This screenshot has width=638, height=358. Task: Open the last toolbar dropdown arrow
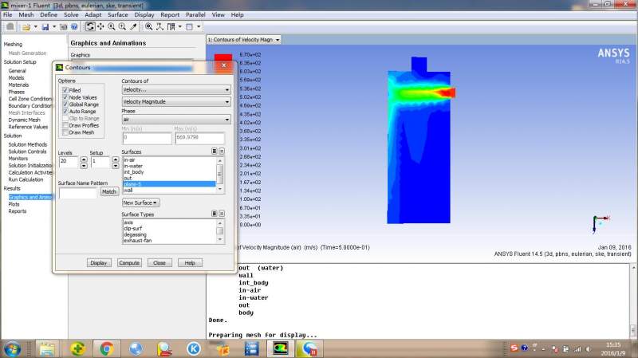pos(199,27)
